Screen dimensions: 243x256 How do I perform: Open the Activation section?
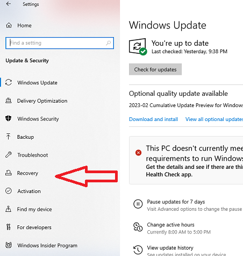click(29, 191)
